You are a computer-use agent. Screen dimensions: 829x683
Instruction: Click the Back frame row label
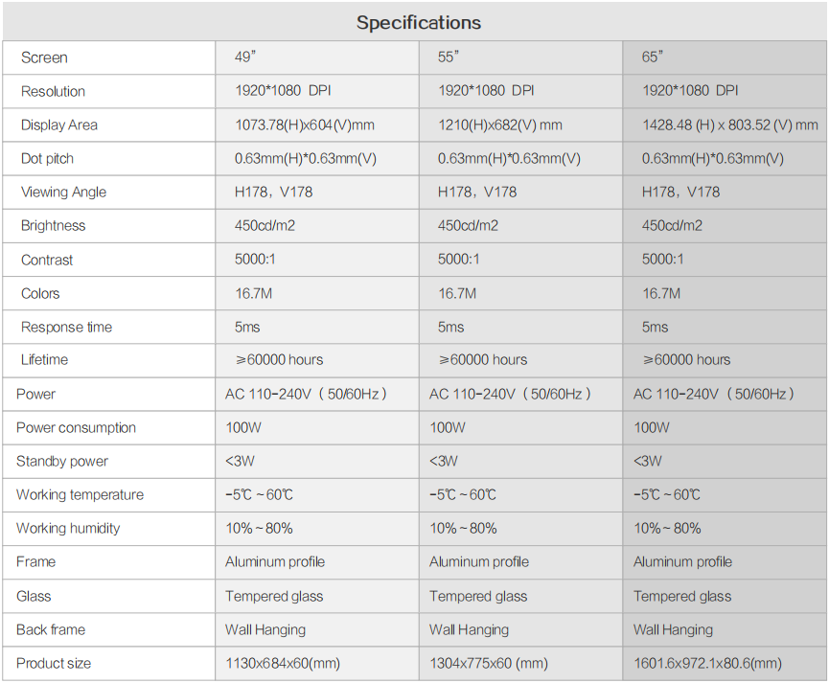[51, 629]
